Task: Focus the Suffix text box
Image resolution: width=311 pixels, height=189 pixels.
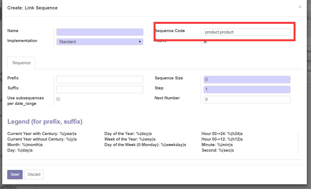Action: point(100,90)
